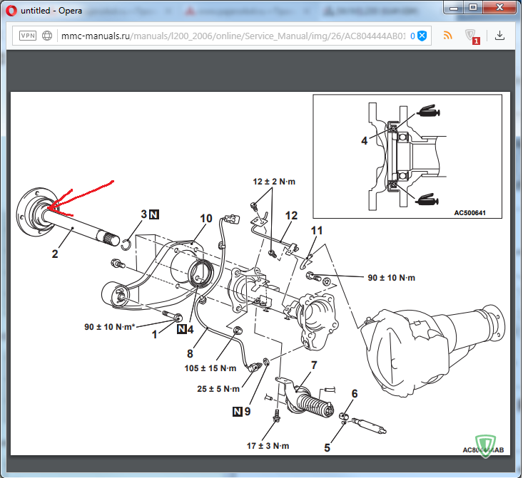Open the downloads arrow icon
Image resolution: width=523 pixels, height=478 pixels.
pyautogui.click(x=499, y=36)
